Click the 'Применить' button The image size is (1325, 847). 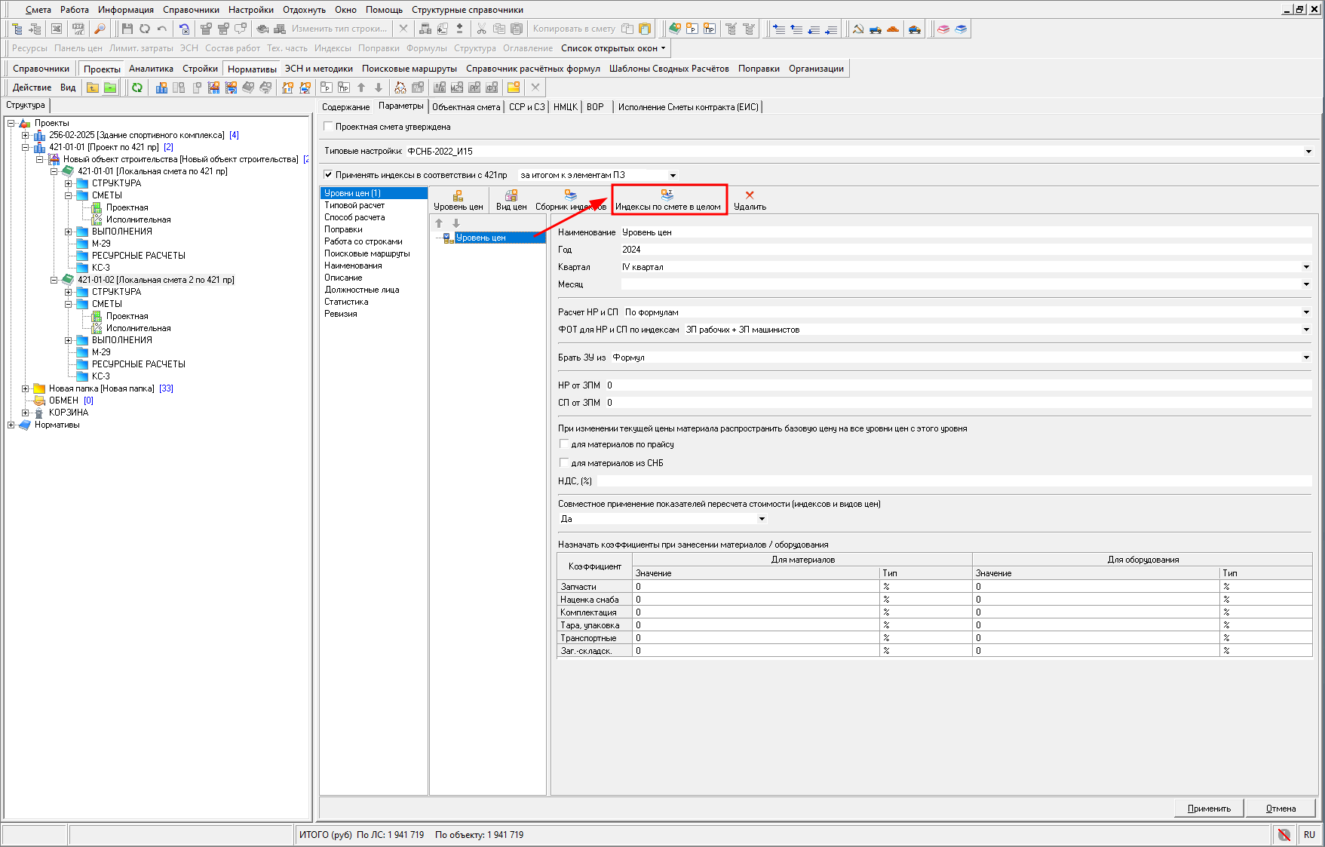1209,809
